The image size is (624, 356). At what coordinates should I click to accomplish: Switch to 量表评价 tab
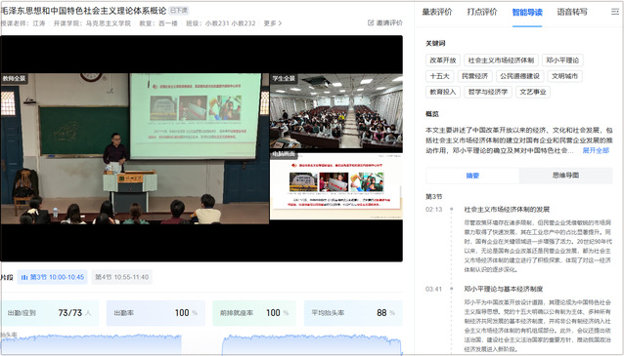[437, 12]
